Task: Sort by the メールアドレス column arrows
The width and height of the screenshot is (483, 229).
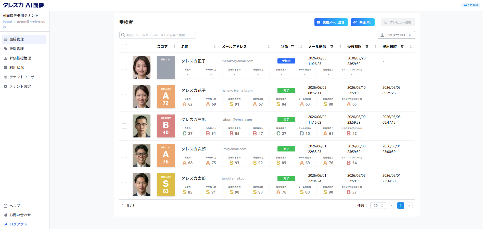Action: pos(269,47)
